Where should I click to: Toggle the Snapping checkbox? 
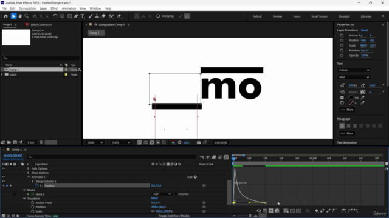pos(158,16)
